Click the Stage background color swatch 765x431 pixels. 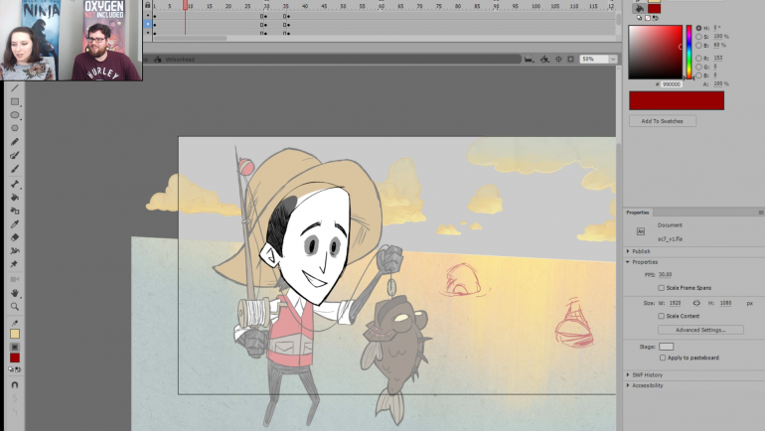click(666, 347)
